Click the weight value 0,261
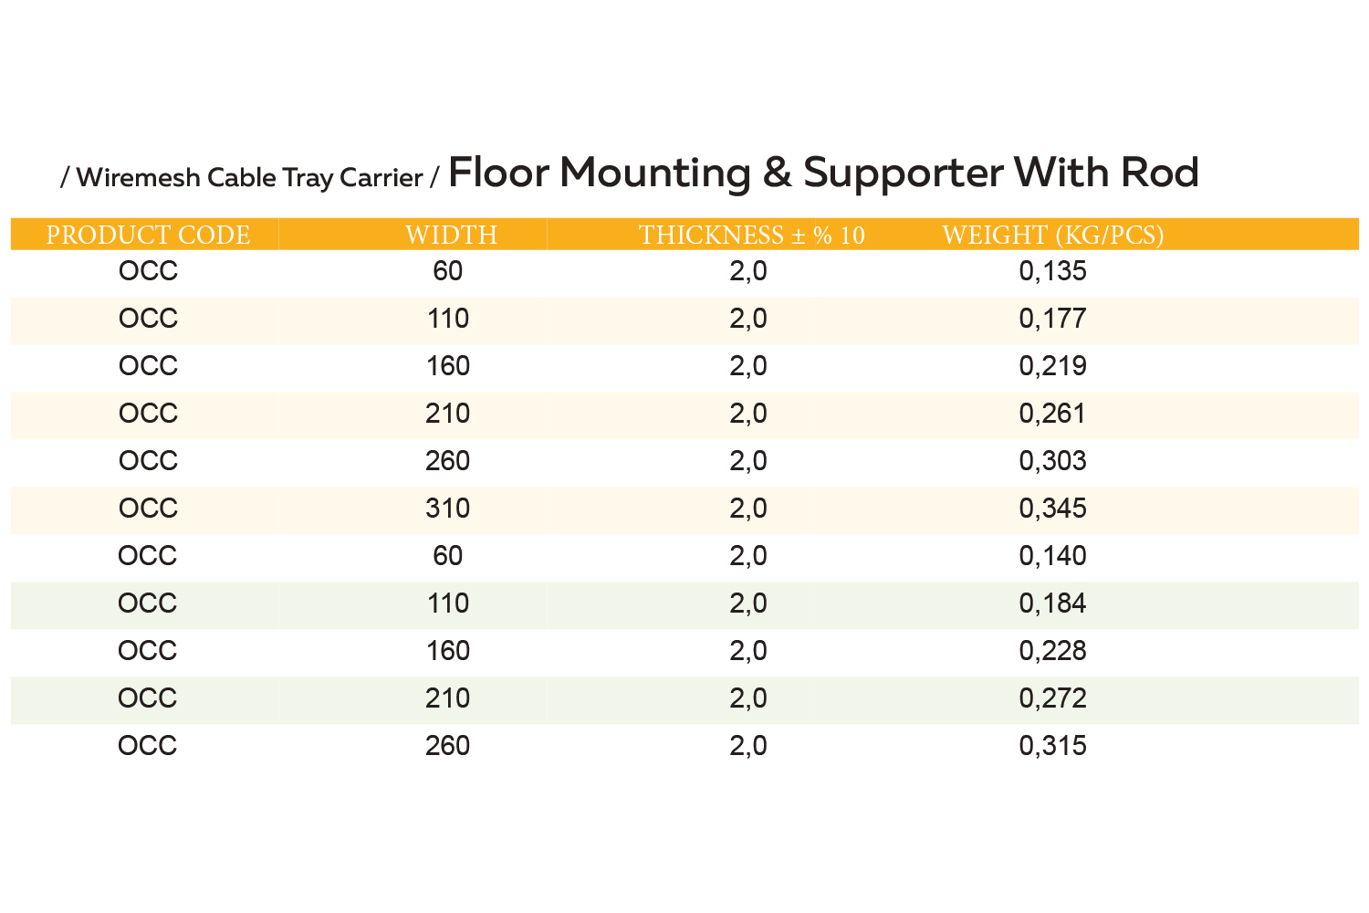The width and height of the screenshot is (1369, 913). (1052, 414)
